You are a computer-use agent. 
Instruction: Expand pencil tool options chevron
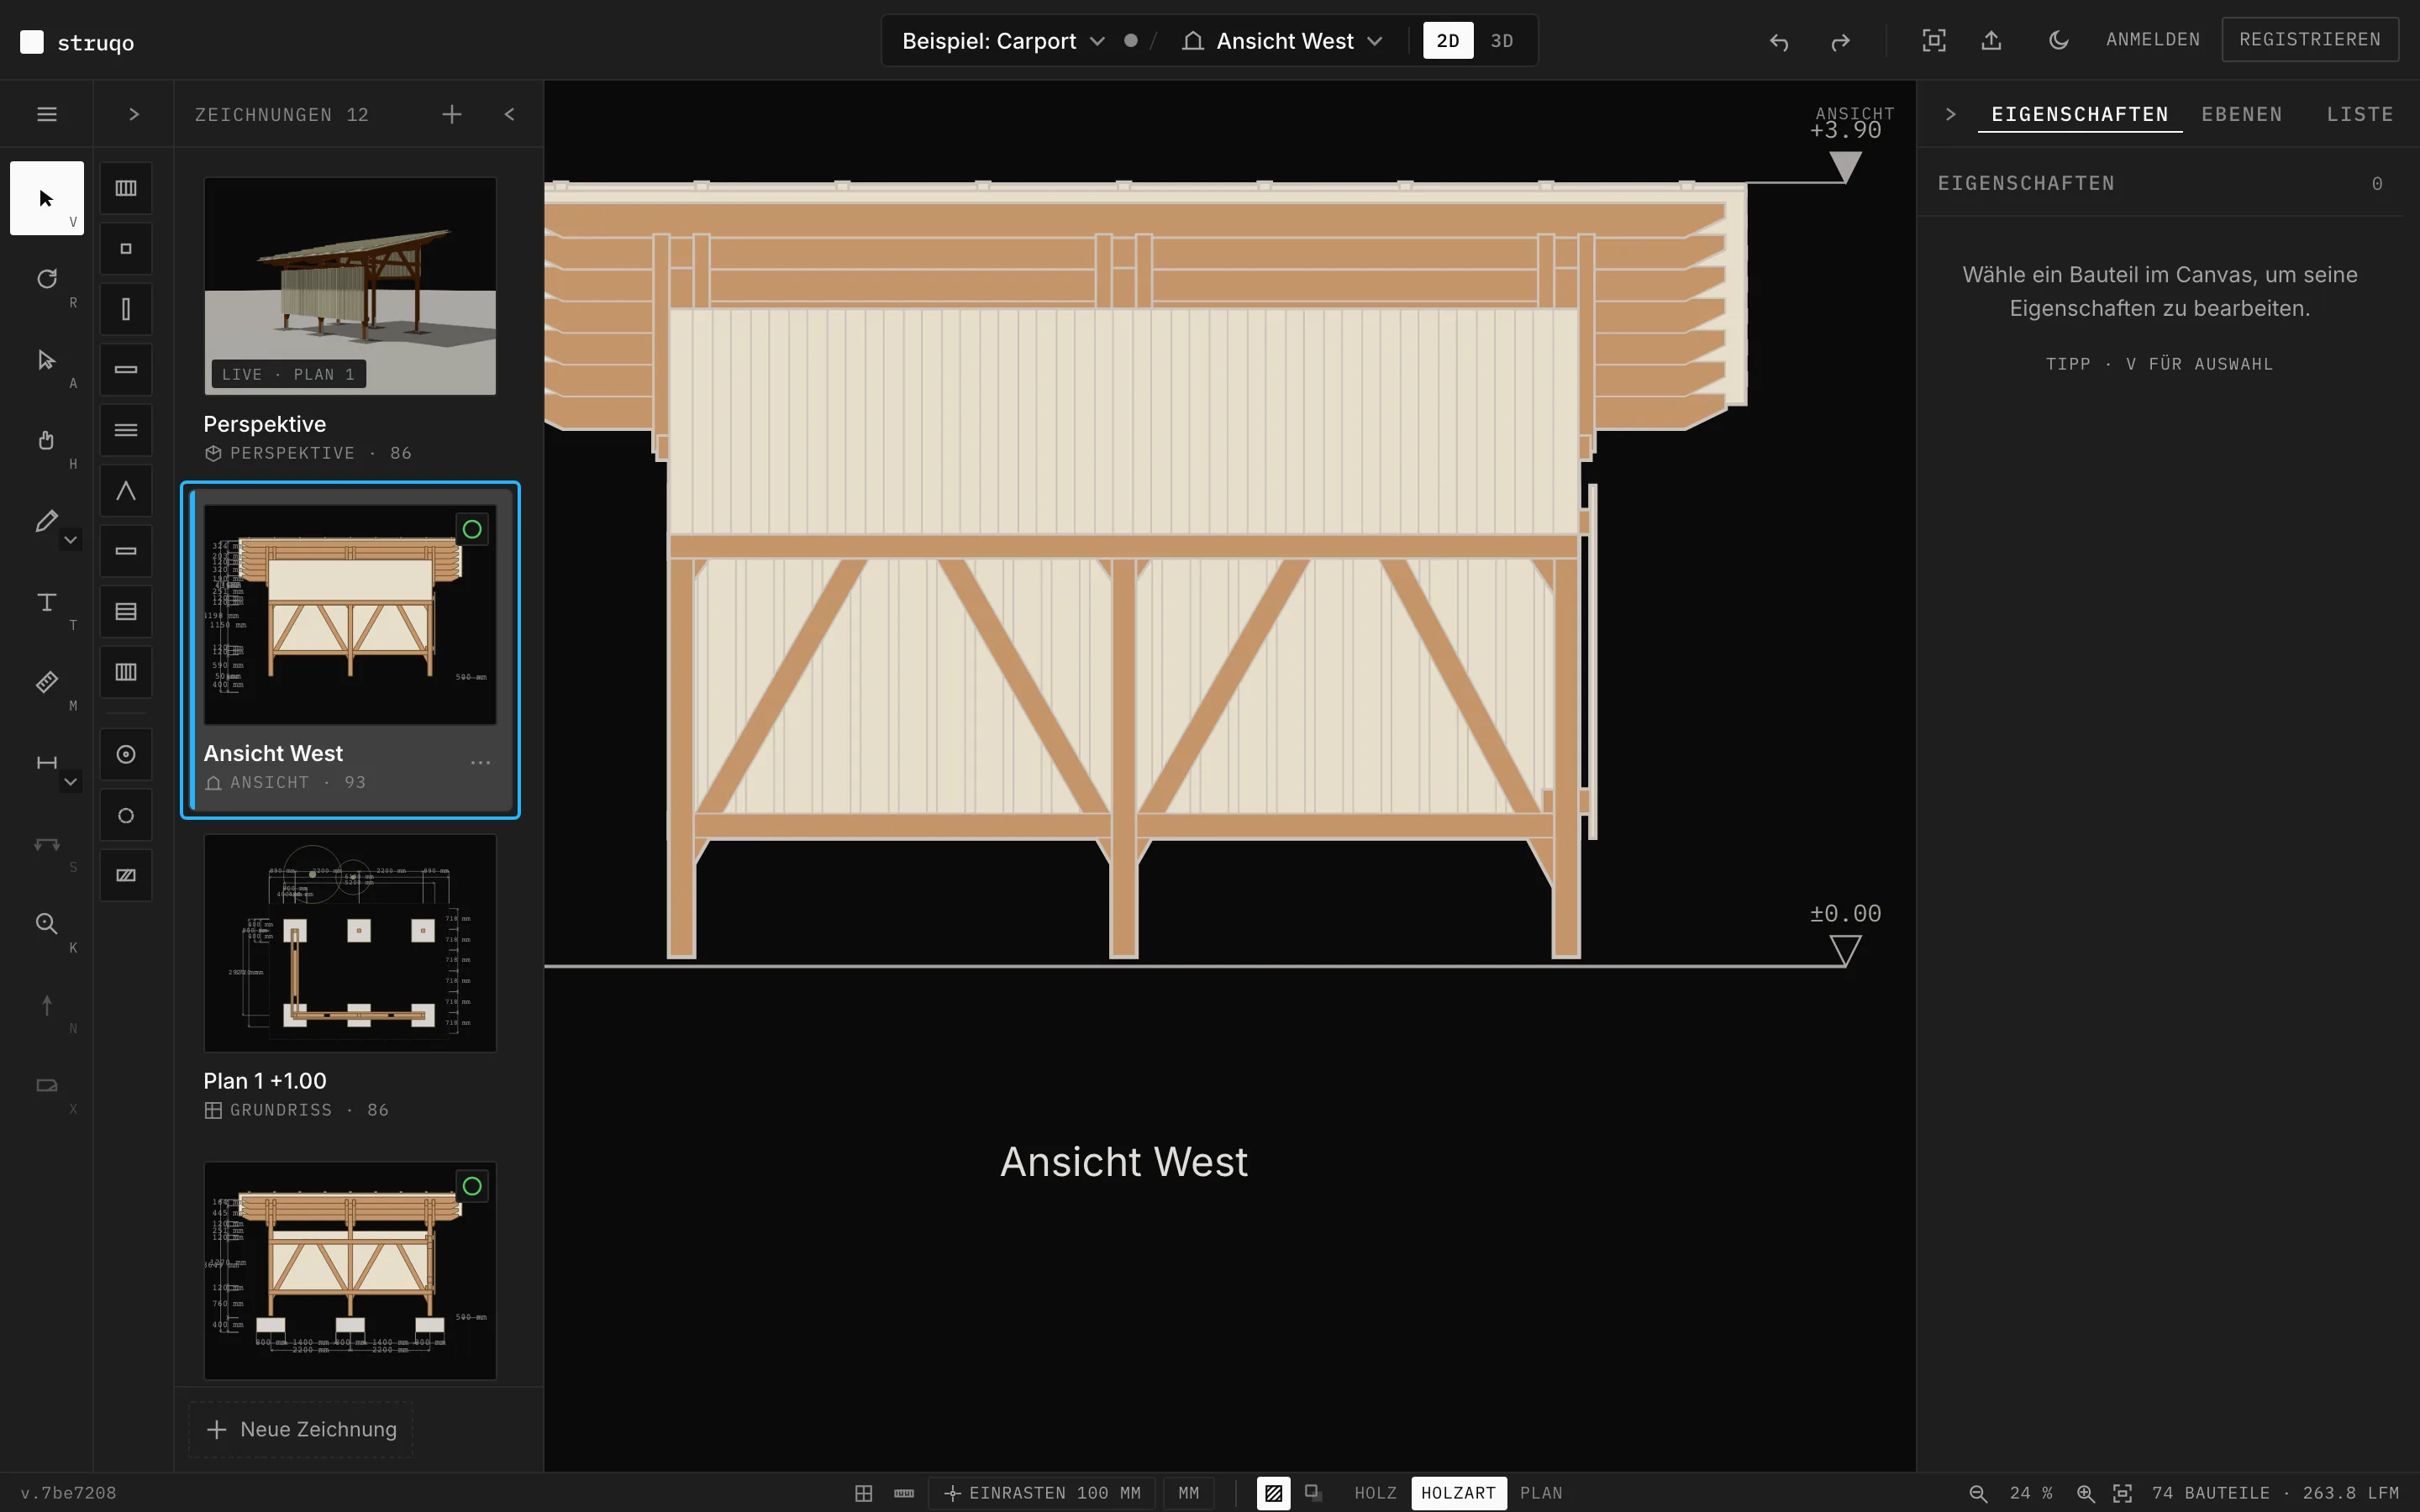click(x=71, y=540)
